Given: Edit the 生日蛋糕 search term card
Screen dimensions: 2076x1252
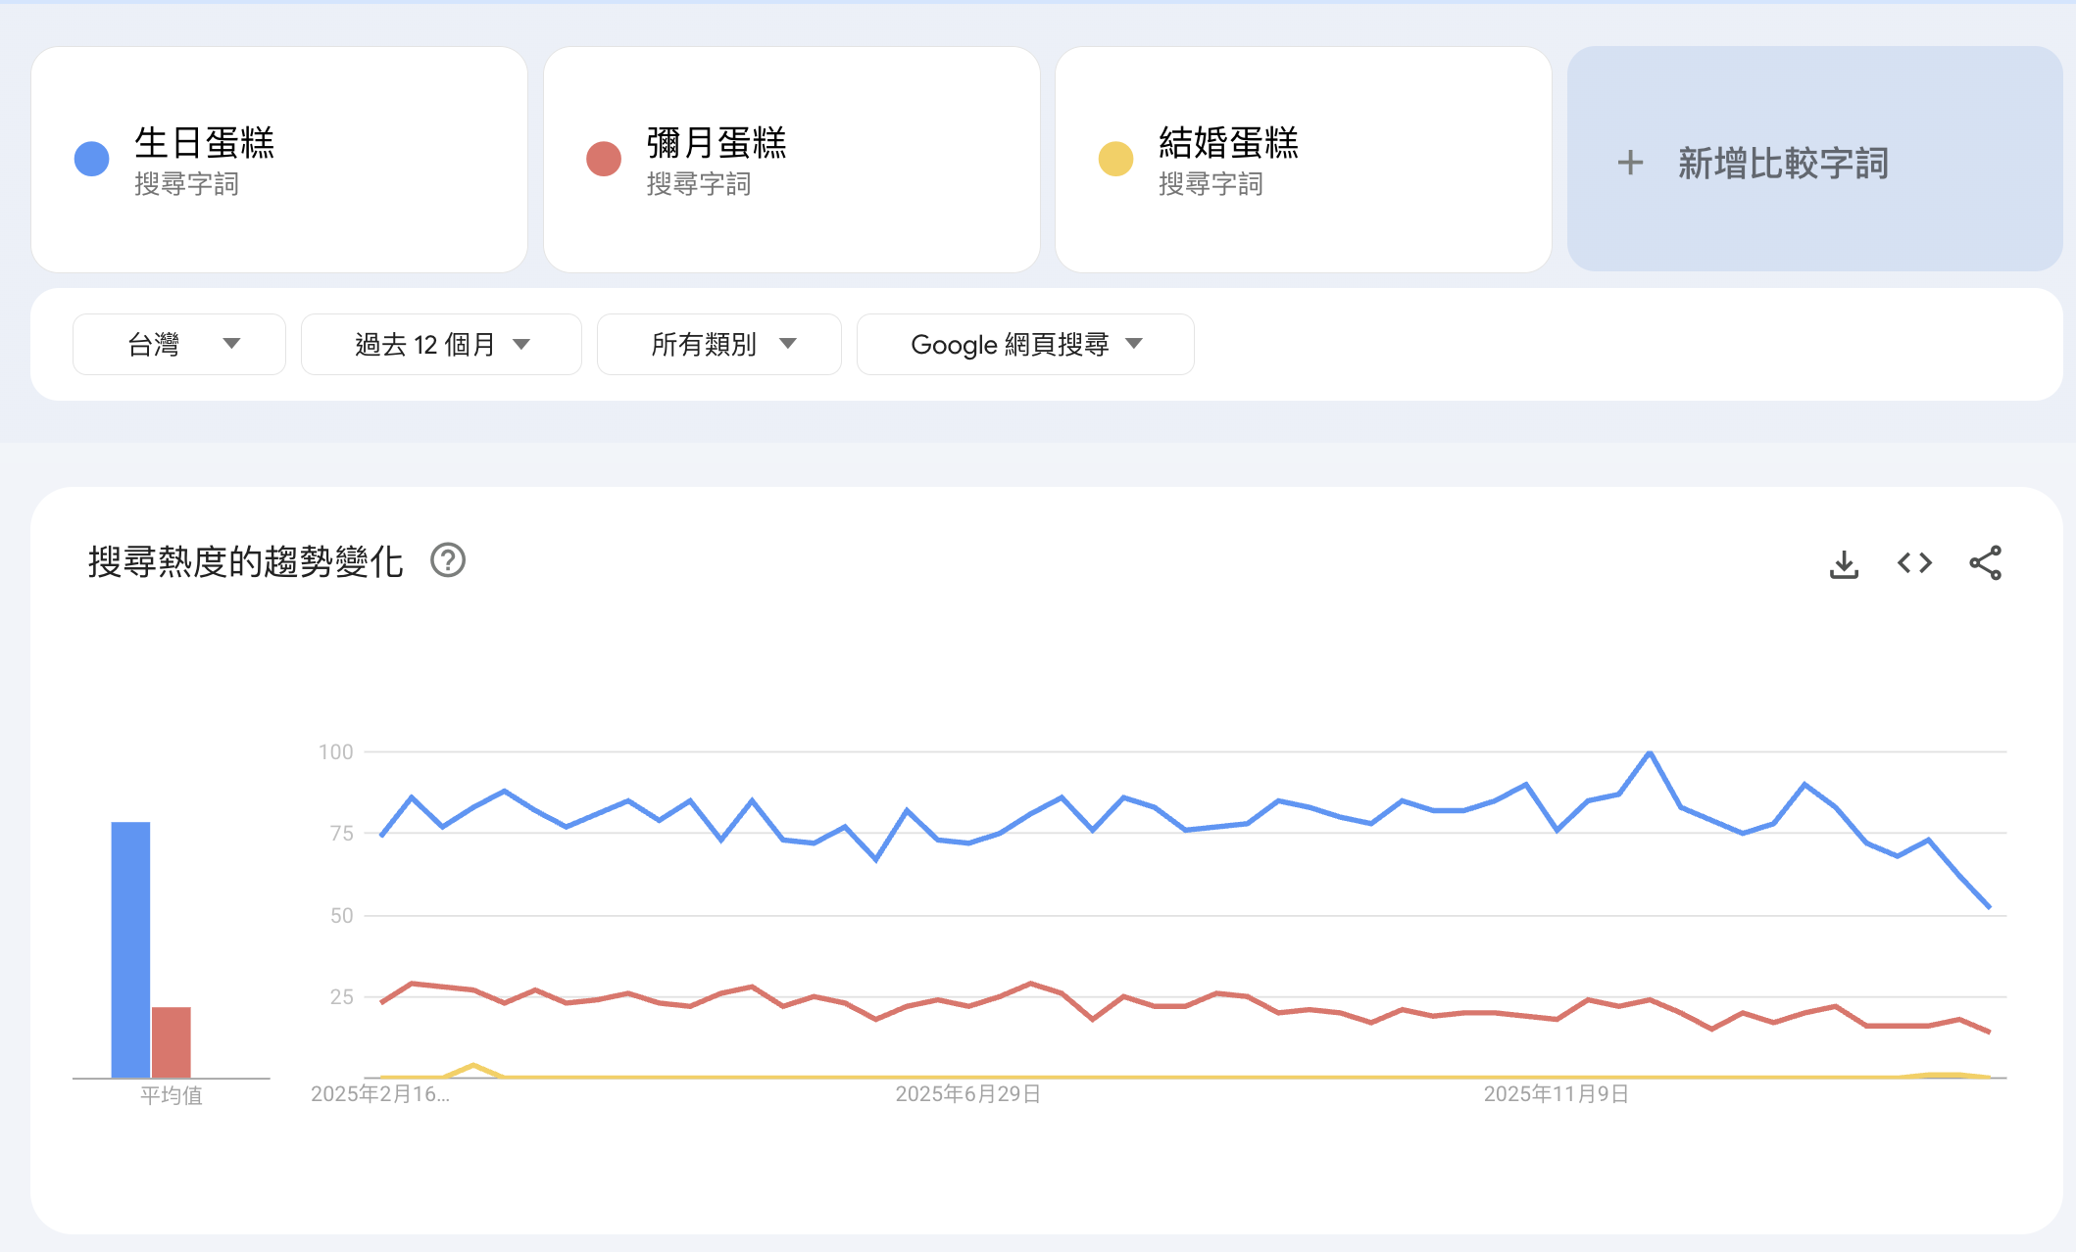Looking at the screenshot, I should 204,143.
